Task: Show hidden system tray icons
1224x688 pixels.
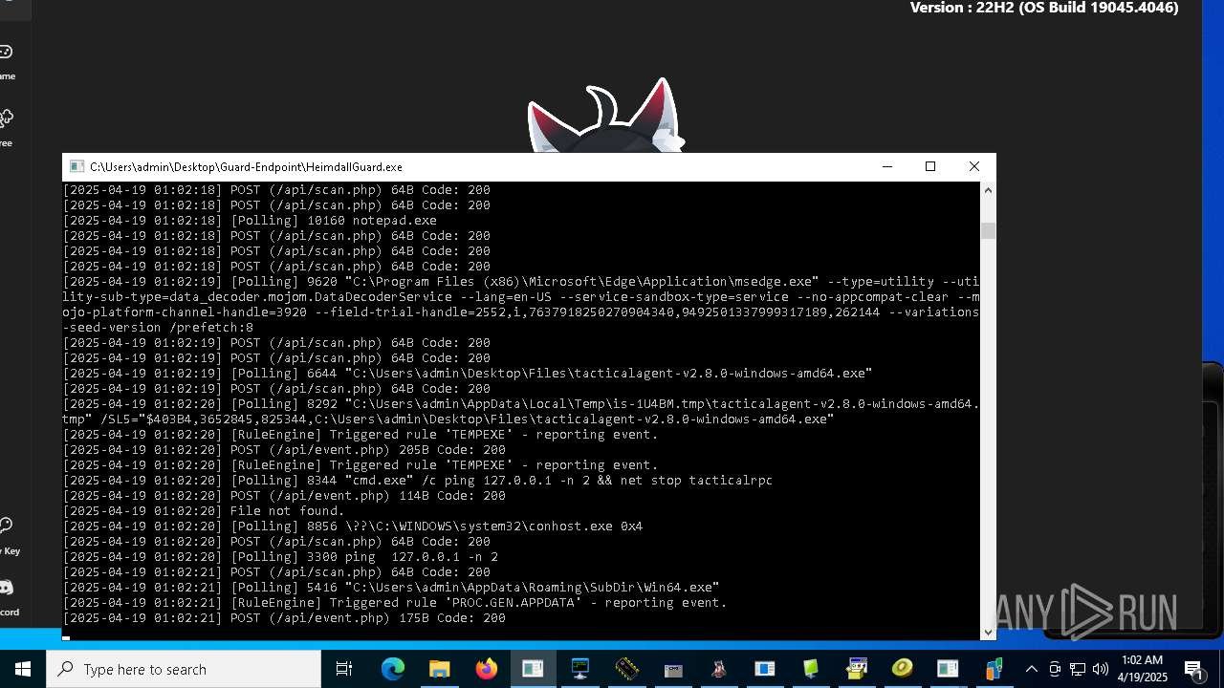Action: click(1031, 669)
